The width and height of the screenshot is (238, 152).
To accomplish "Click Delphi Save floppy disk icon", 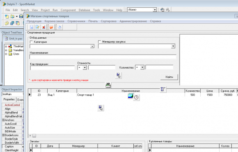I will tap(21, 16).
